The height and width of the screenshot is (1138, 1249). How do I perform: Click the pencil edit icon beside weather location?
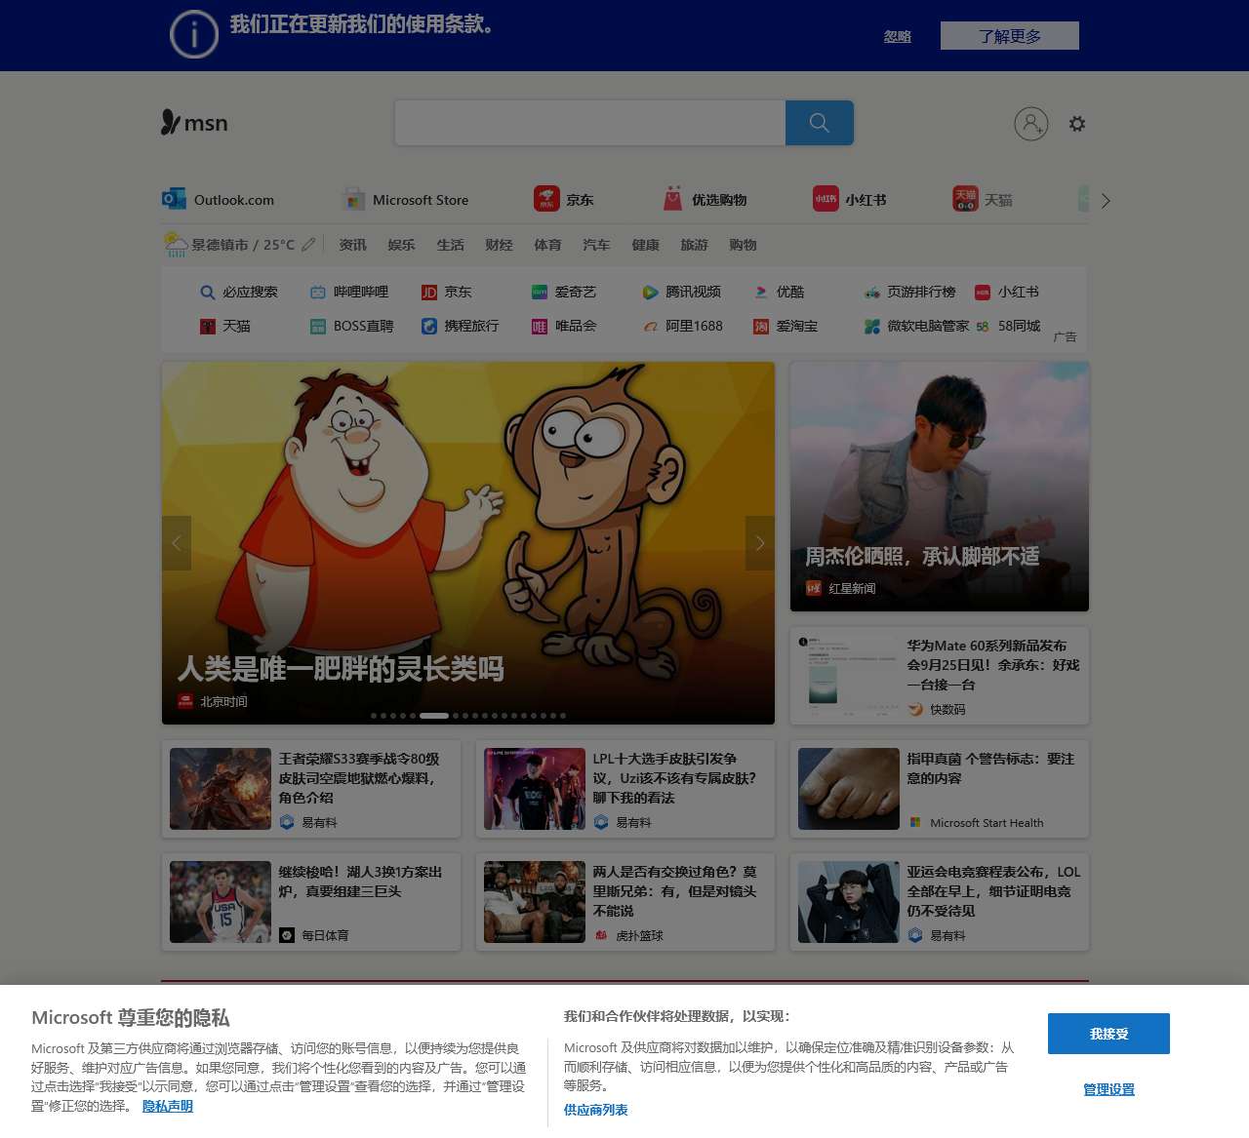(x=308, y=245)
